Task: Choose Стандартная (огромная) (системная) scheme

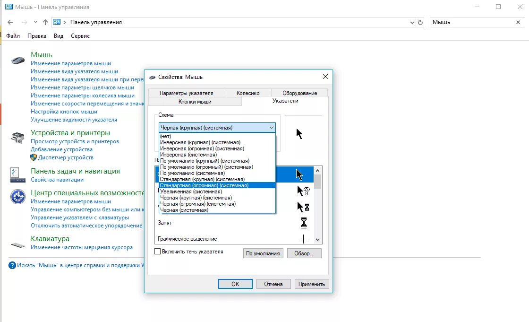Action: pos(217,185)
